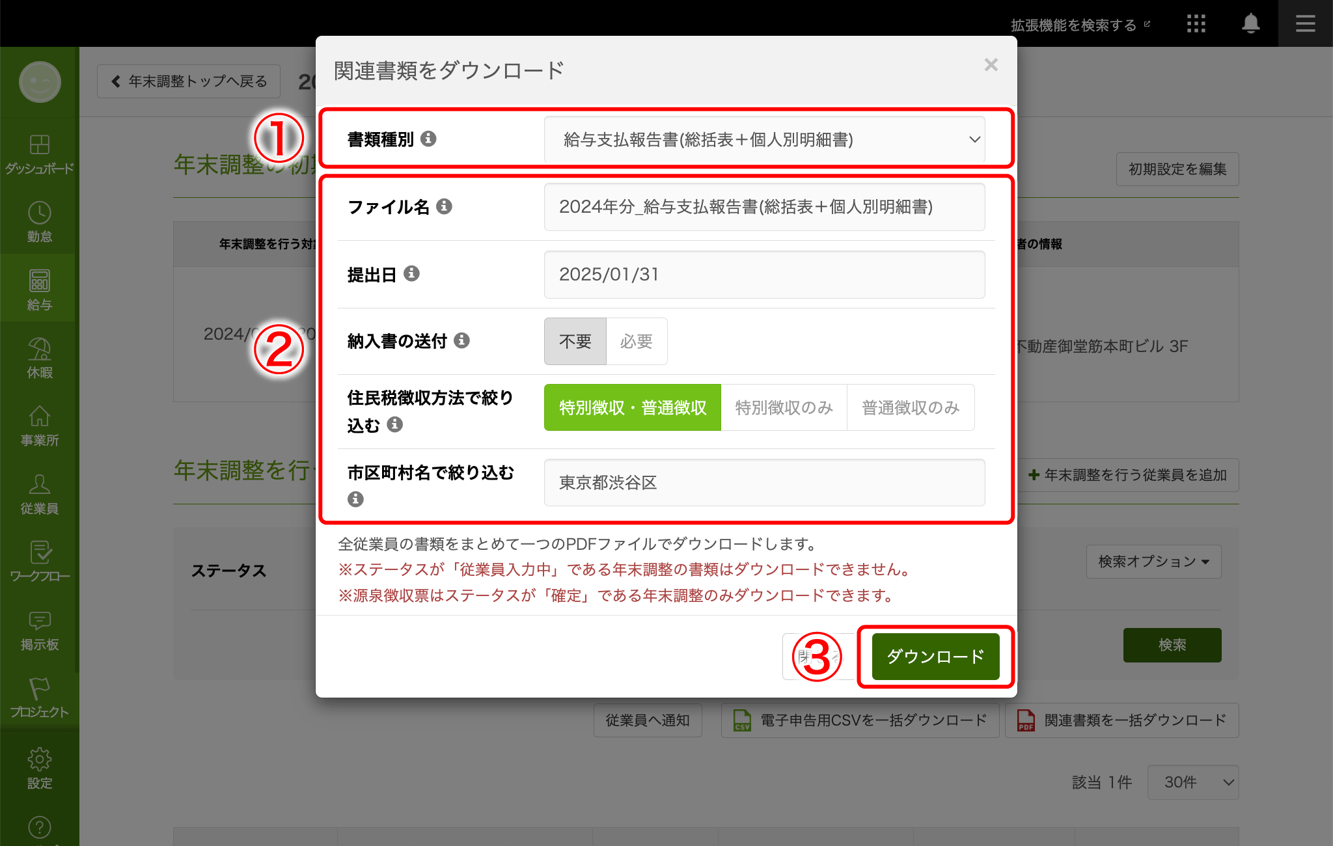Viewport: 1333px width, 846px height.
Task: Open the 30件 page size dropdown
Action: pos(1192,782)
